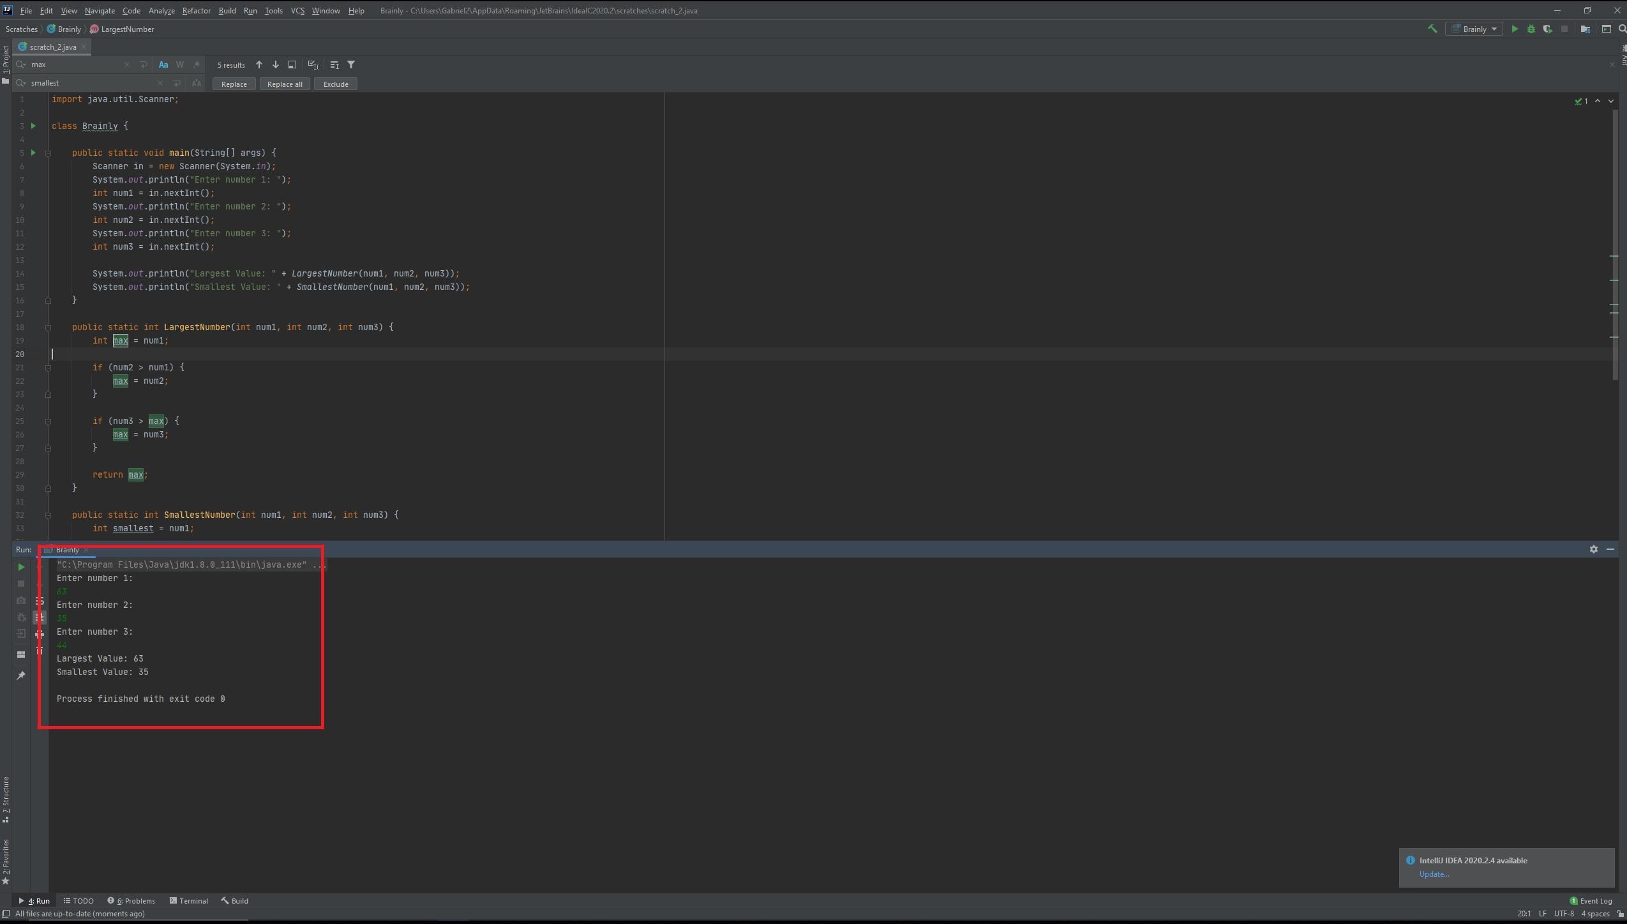Enable Regex option in search field
The image size is (1627, 924).
(x=197, y=64)
